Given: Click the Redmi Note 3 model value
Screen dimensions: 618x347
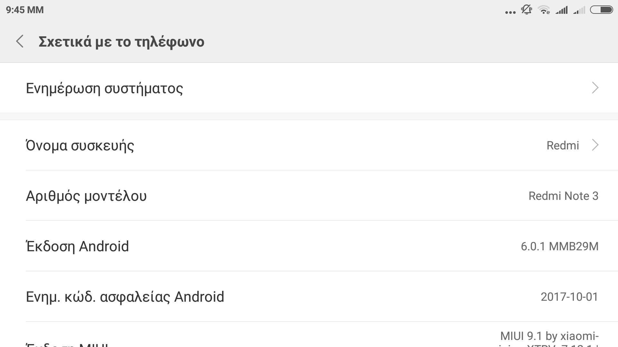Looking at the screenshot, I should pyautogui.click(x=563, y=196).
